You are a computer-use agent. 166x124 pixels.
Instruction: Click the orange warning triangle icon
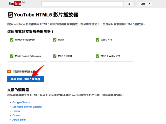(9, 72)
